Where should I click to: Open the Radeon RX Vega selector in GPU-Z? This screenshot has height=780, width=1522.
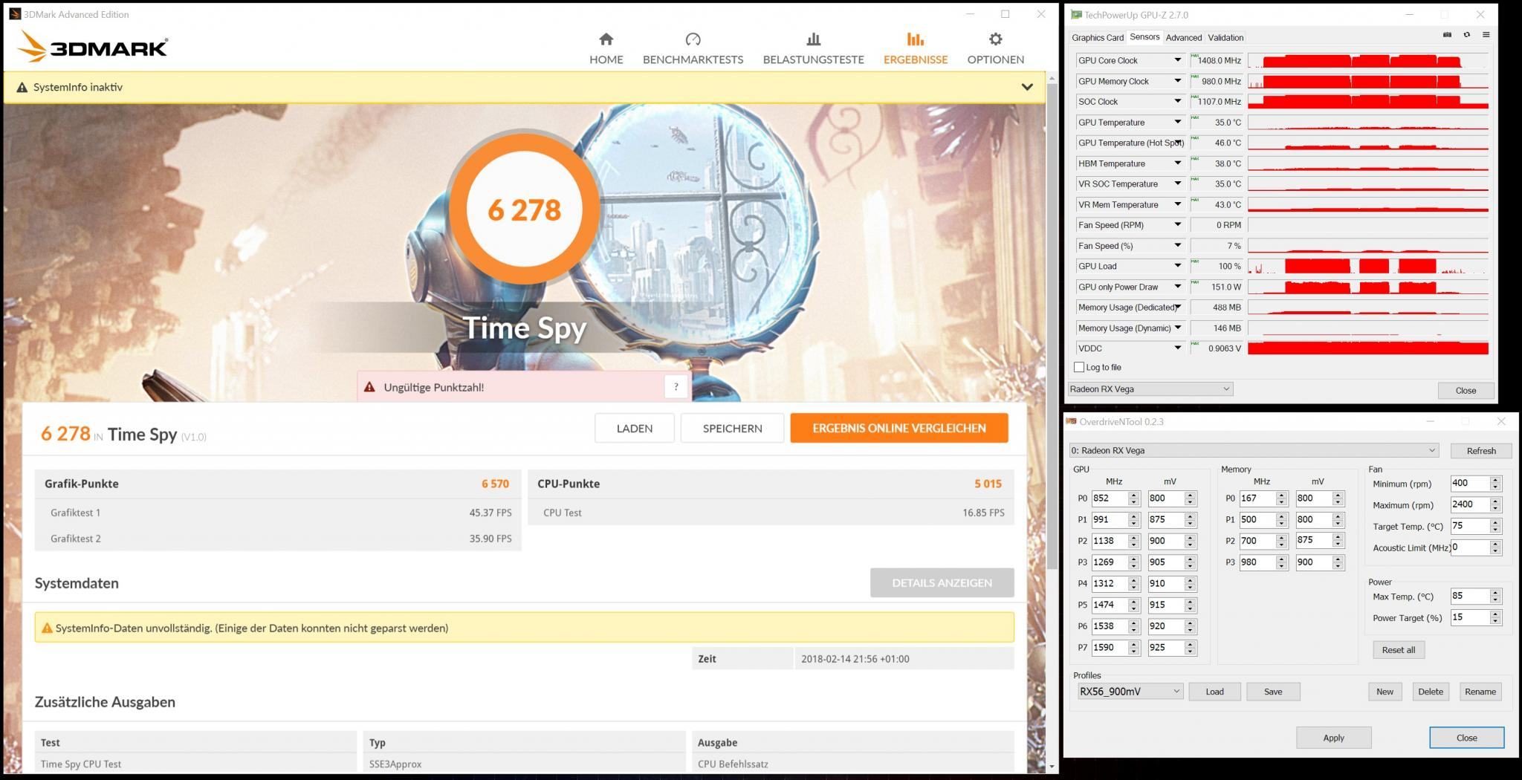coord(1150,389)
